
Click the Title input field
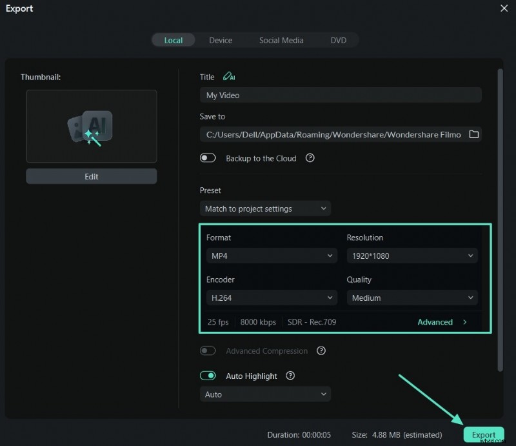coord(341,95)
